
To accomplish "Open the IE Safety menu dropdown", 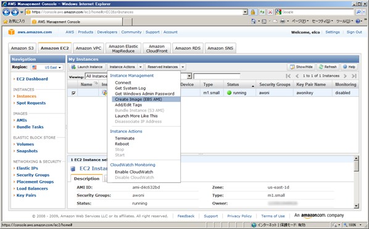I will 322,22.
